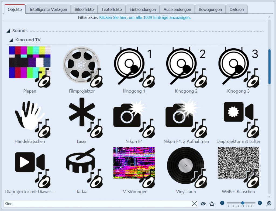Image resolution: width=276 pixels, height=211 pixels.
Task: Toggle the eye visibility filter icon
Action: click(x=203, y=204)
